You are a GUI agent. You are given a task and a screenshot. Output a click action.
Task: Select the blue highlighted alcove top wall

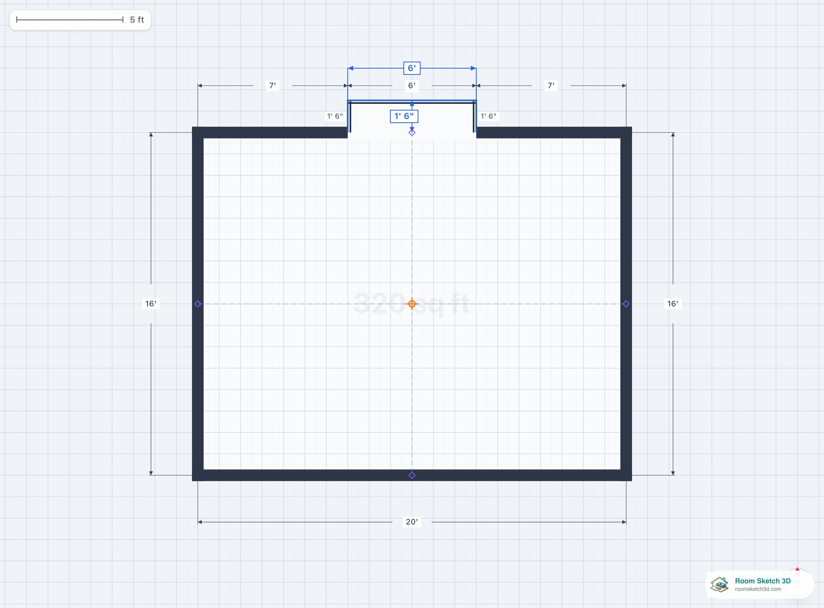pos(412,101)
